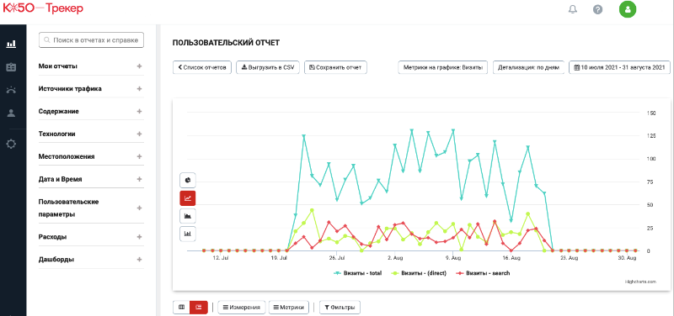Toggle the Визиты - (direct) legend series

(419, 273)
